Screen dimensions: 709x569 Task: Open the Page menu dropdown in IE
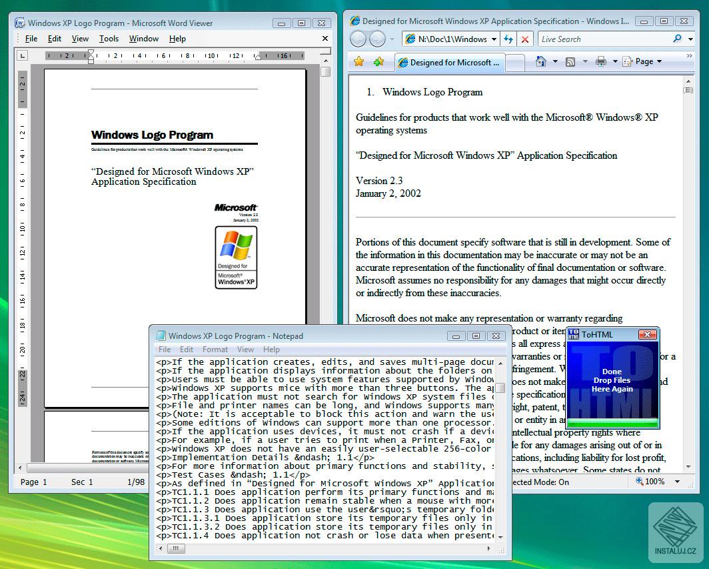pyautogui.click(x=643, y=61)
